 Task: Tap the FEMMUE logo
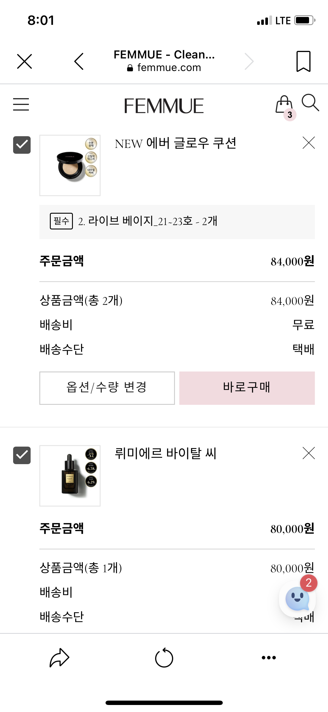pos(164,106)
